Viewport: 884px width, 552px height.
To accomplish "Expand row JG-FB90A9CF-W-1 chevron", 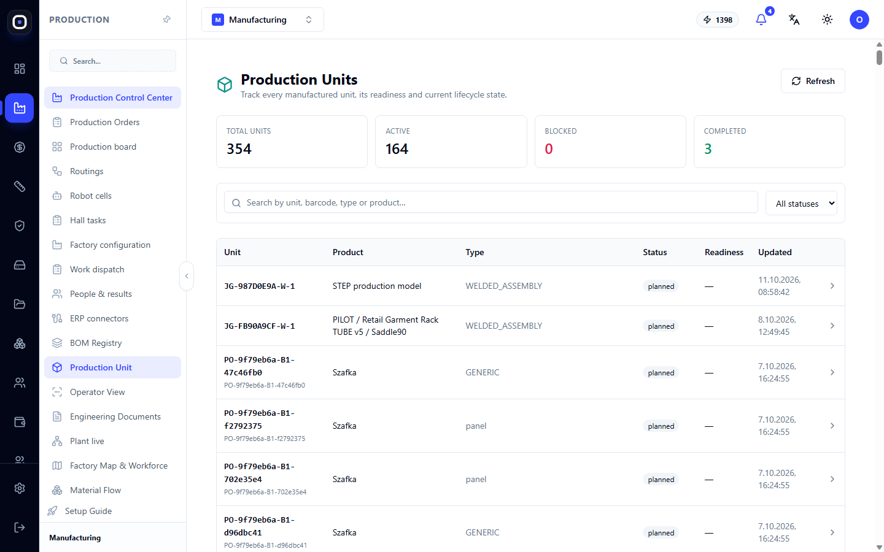I will [832, 326].
